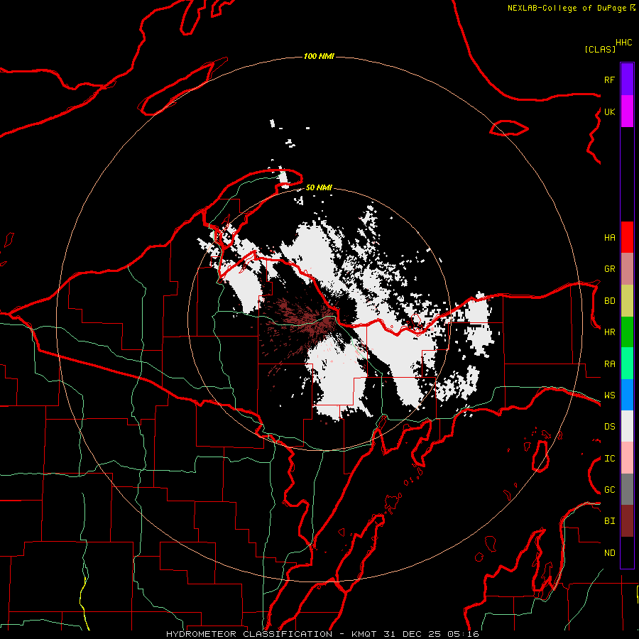The height and width of the screenshot is (639, 639).
Task: Click the purple RF legend color swatch
Action: pyautogui.click(x=627, y=80)
